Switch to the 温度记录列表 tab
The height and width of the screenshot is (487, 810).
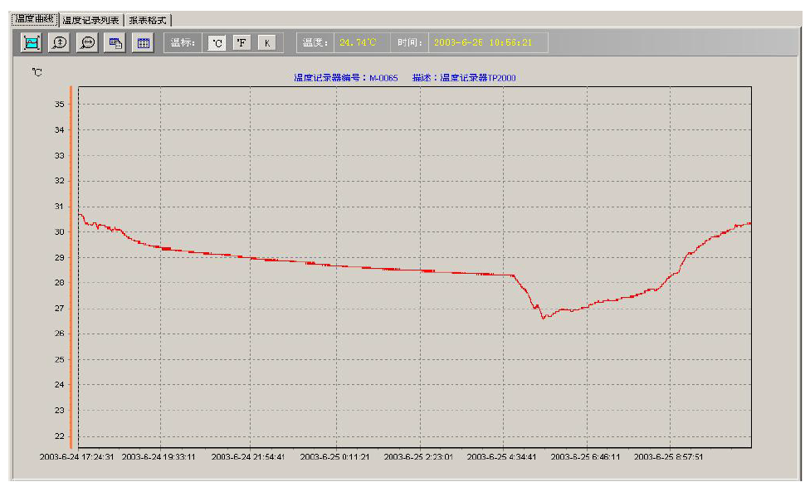point(90,20)
